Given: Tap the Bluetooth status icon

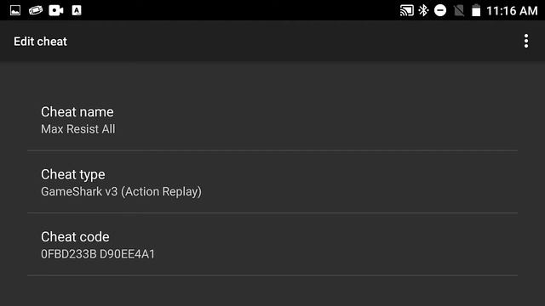Looking at the screenshot, I should [423, 10].
